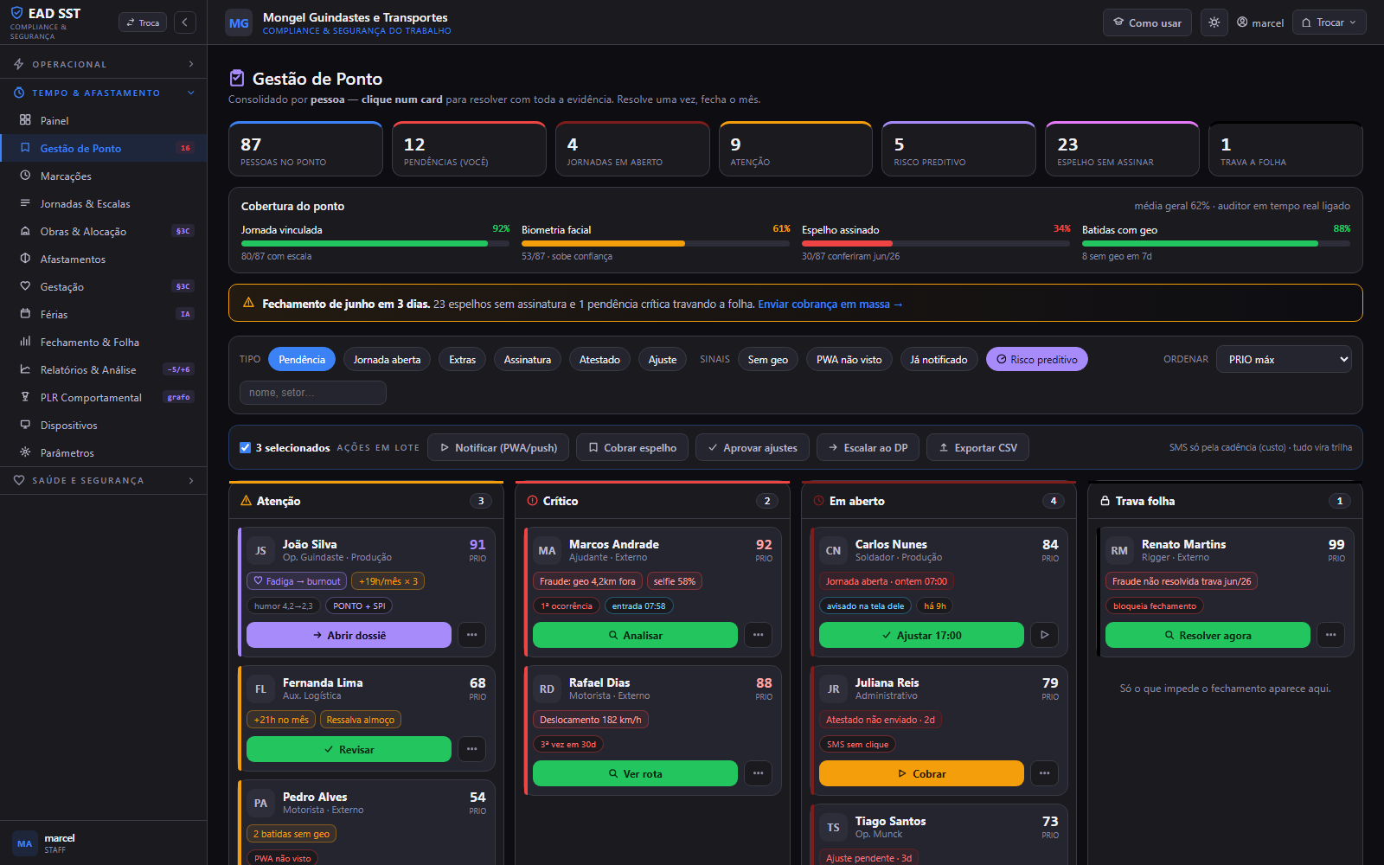1384x865 pixels.
Task: Toggle the Risco preditivo filter chip
Action: click(1037, 359)
